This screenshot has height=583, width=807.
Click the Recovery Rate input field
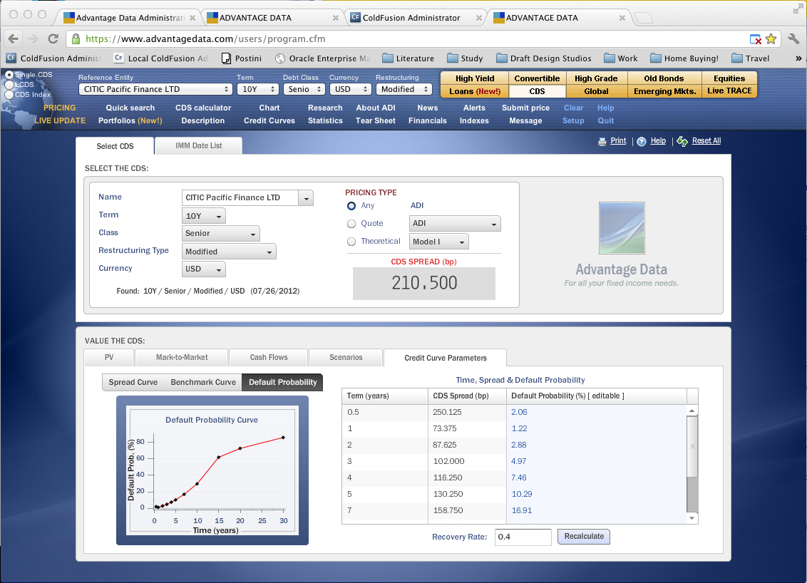[x=523, y=537]
